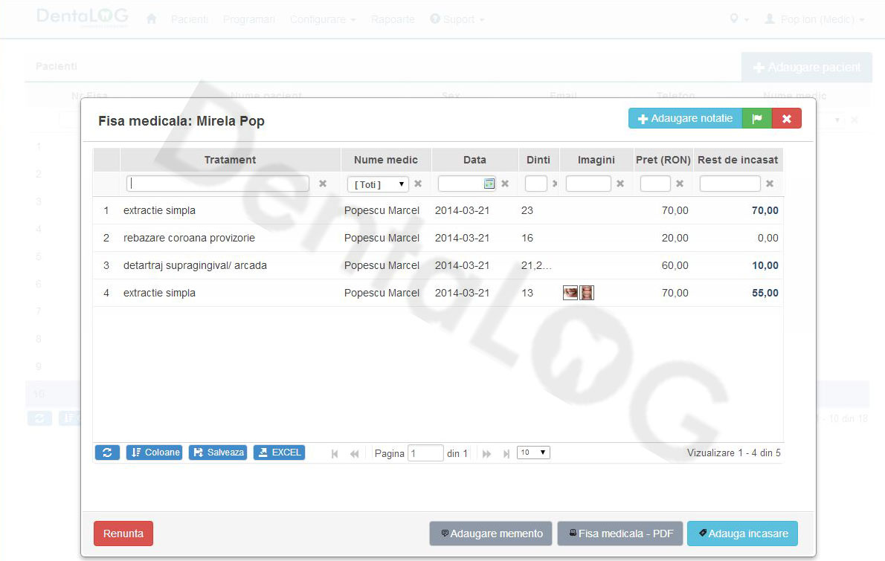Sort by Data column header
This screenshot has height=561, width=885.
click(x=474, y=160)
